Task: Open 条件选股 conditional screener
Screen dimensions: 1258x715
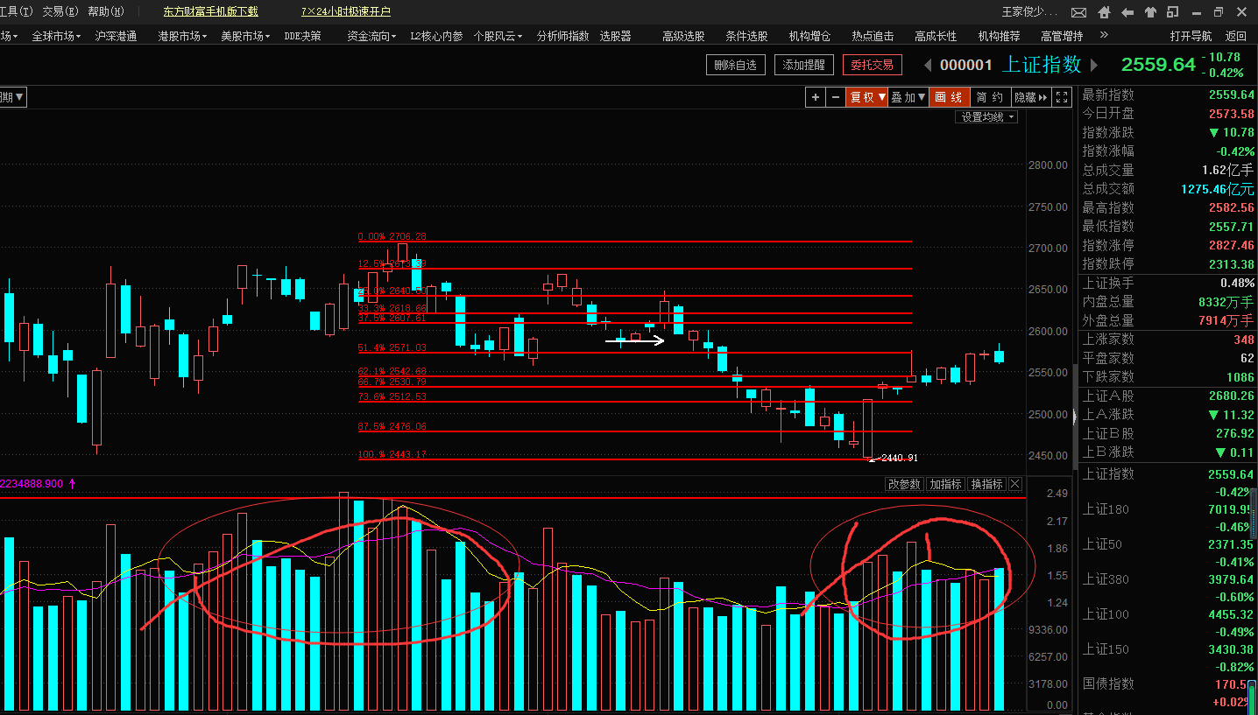Action: [746, 36]
